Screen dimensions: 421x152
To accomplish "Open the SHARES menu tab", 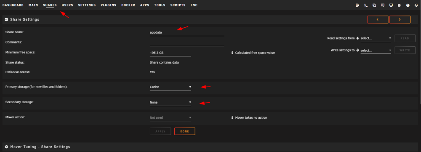I will tap(50, 5).
